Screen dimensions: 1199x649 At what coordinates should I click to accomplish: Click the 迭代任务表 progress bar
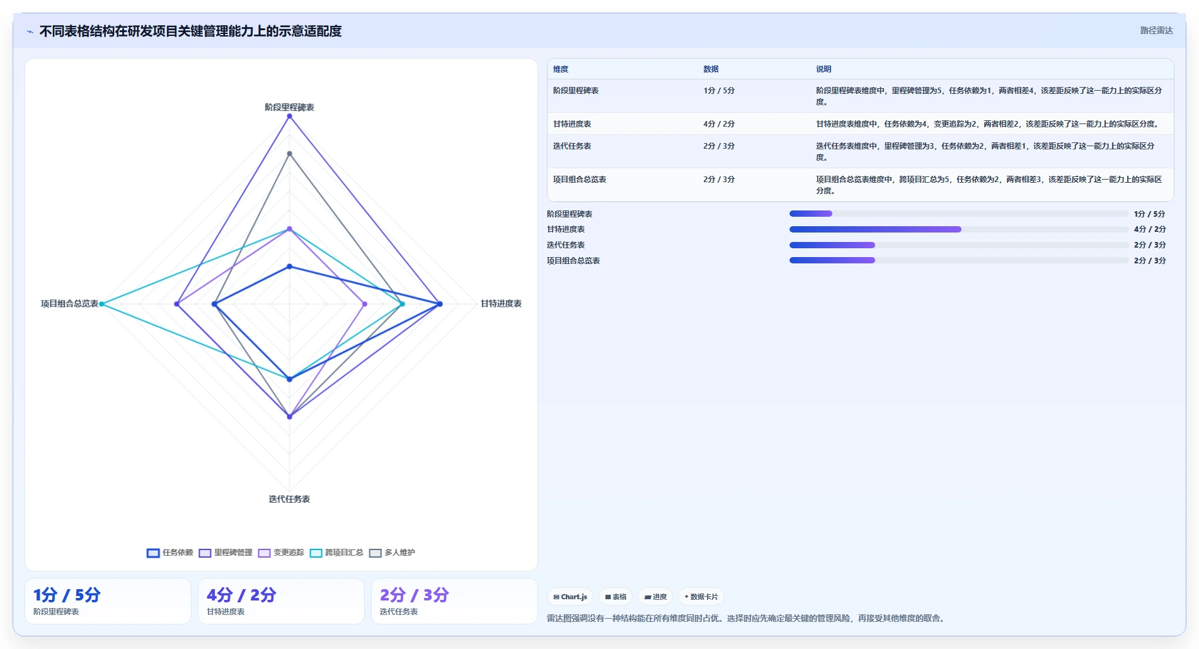pyautogui.click(x=958, y=245)
